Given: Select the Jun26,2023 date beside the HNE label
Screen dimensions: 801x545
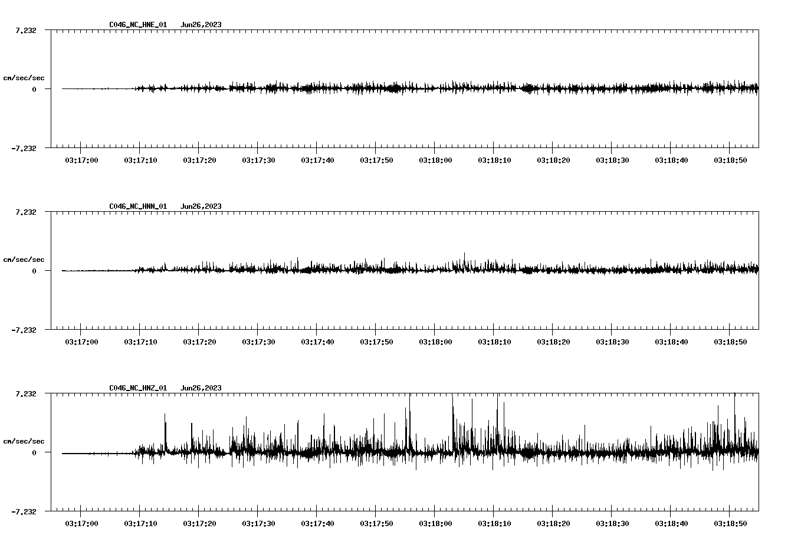Looking at the screenshot, I should (x=201, y=24).
